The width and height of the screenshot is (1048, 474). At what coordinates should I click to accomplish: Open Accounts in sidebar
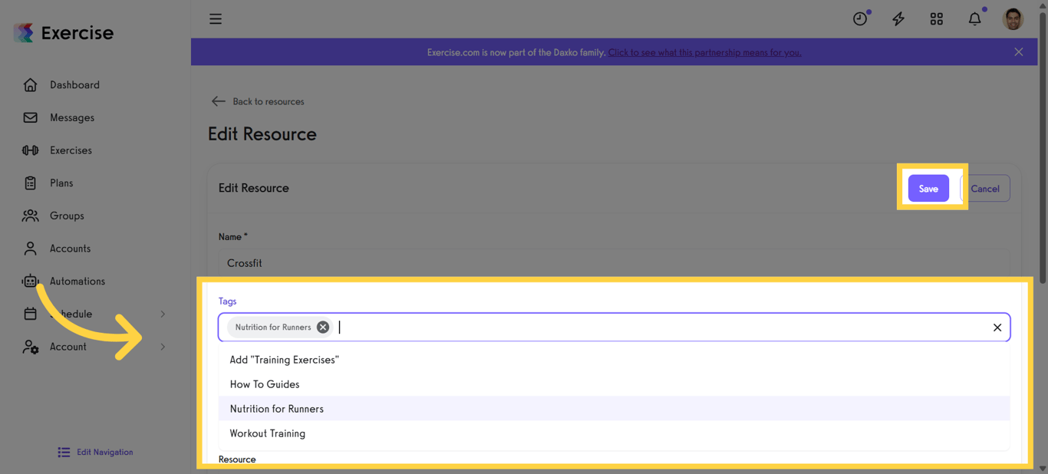pyautogui.click(x=70, y=249)
